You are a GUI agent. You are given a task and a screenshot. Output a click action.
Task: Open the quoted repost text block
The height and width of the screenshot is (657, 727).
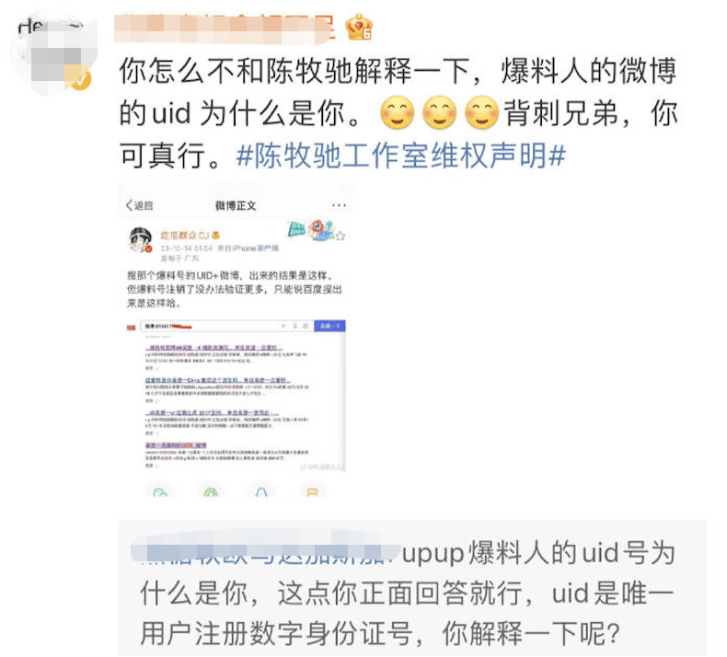412,588
